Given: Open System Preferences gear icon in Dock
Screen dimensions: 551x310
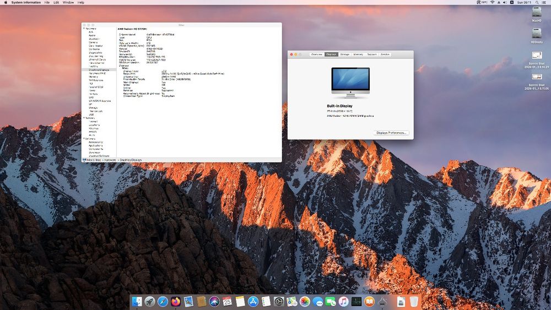Looking at the screenshot, I should (x=279, y=301).
